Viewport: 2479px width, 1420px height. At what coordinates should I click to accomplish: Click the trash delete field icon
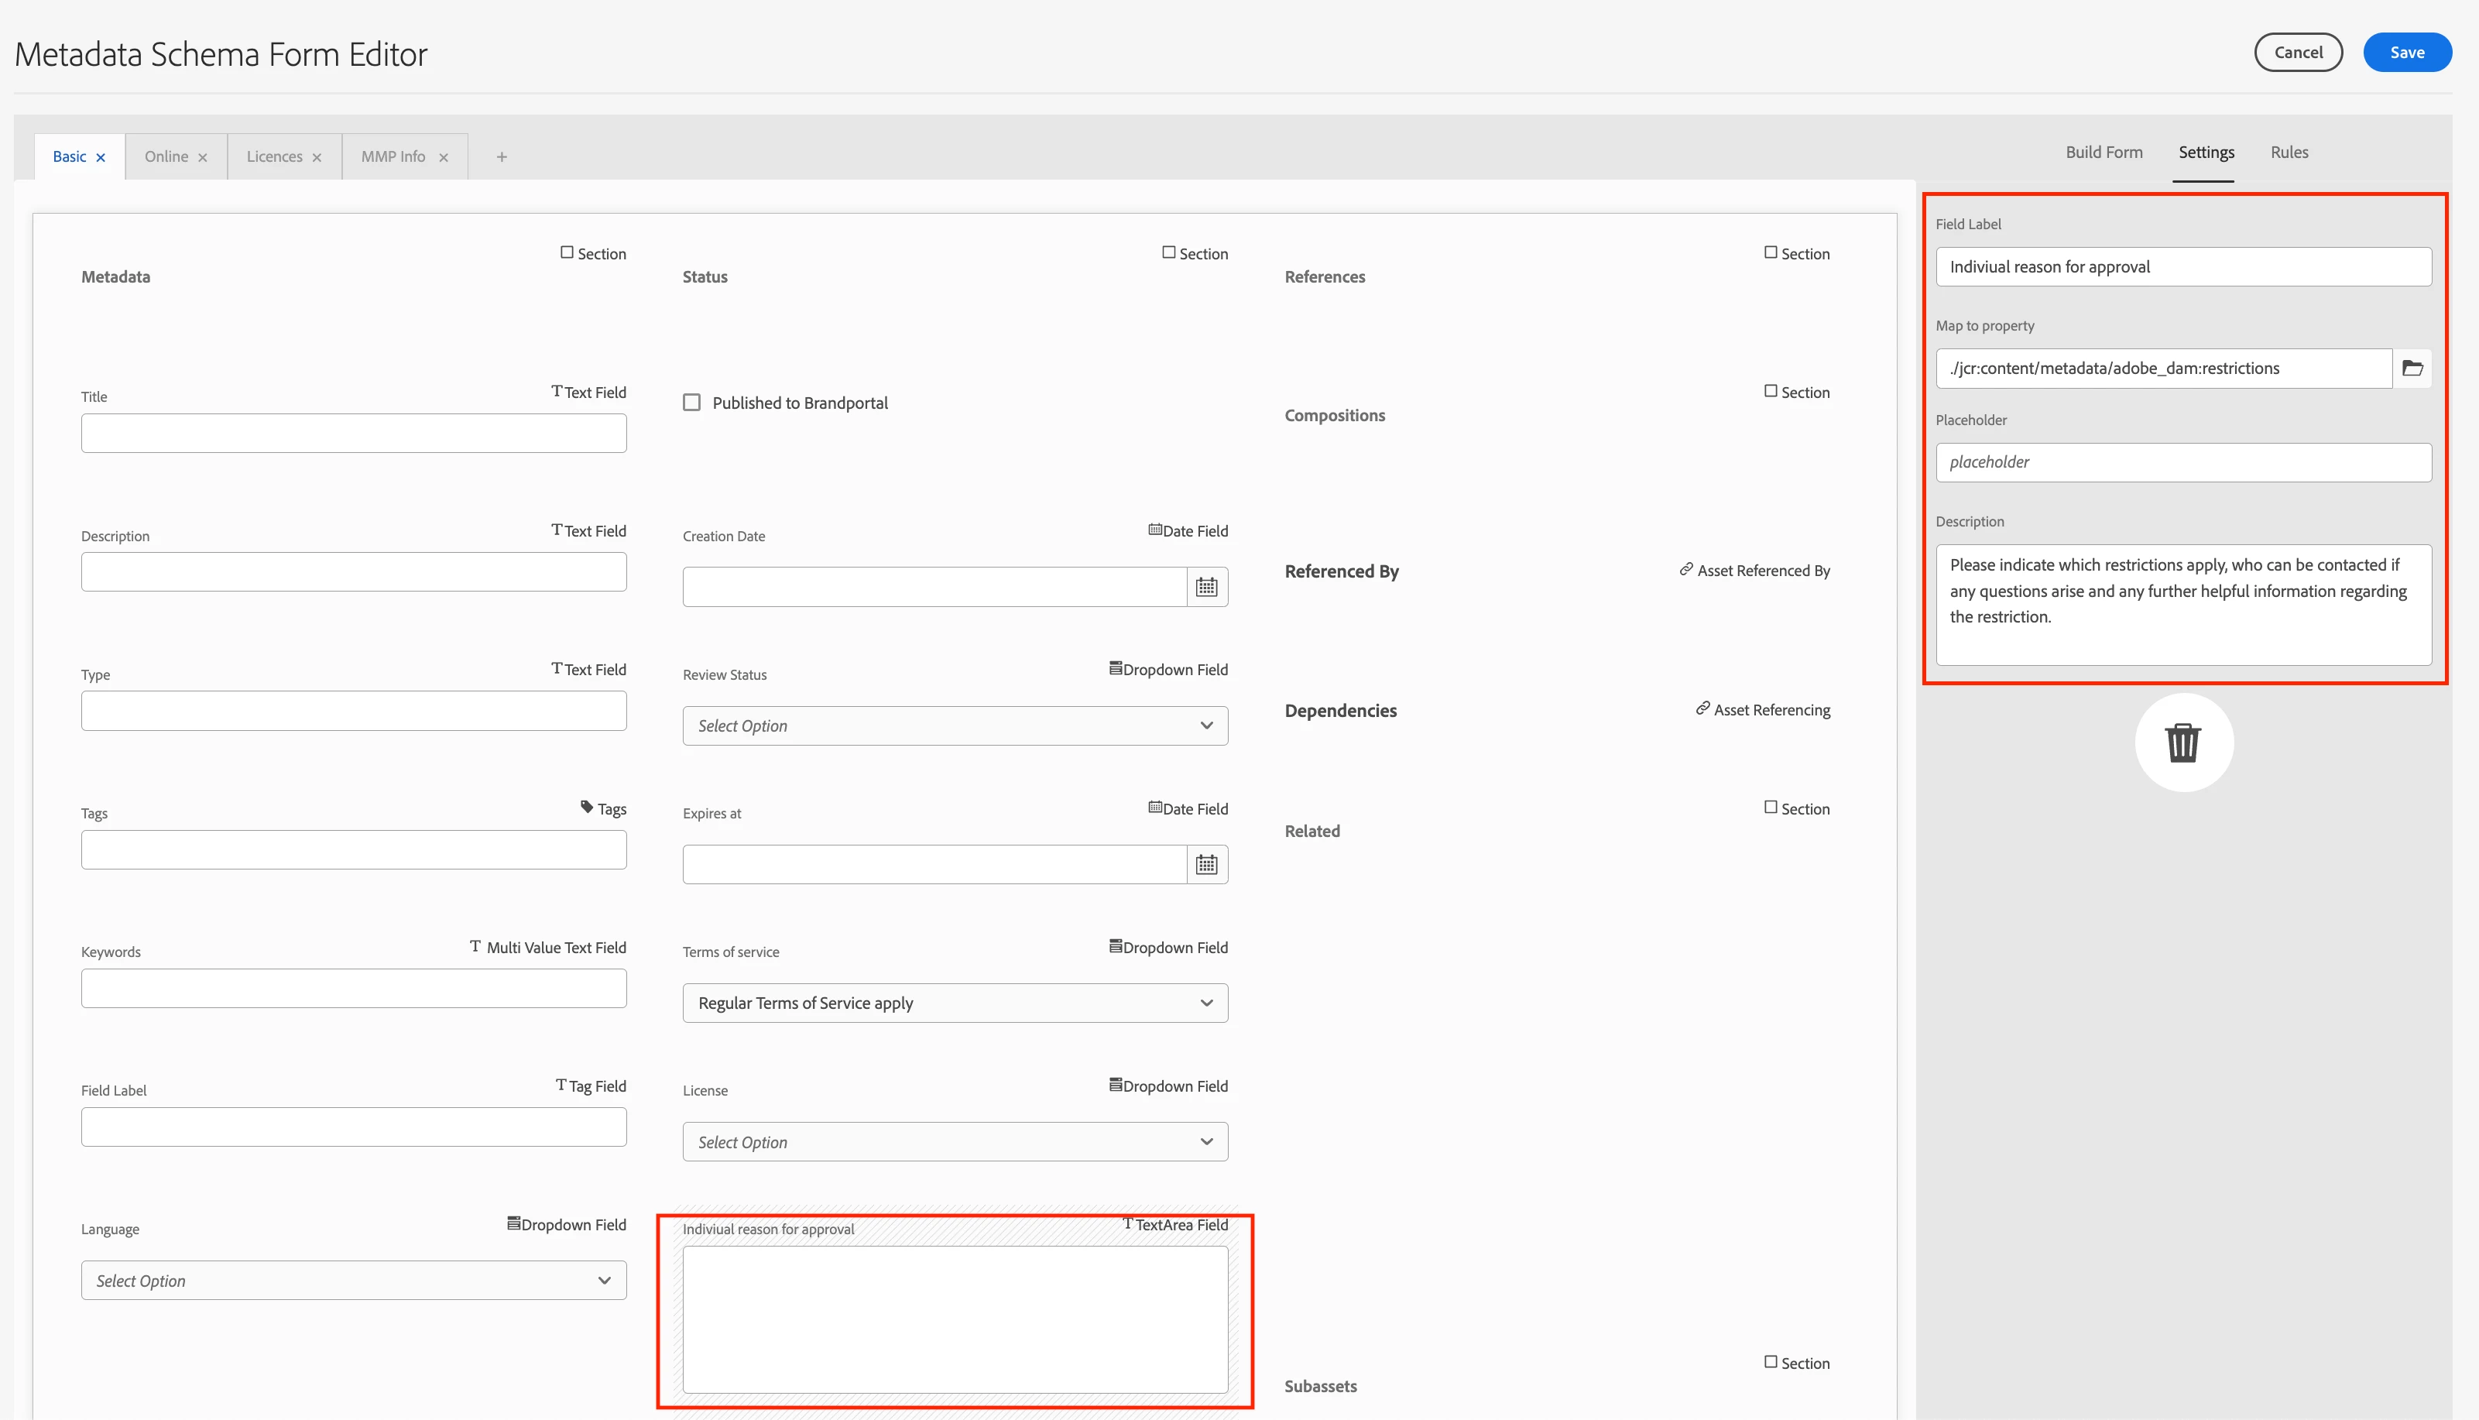click(2182, 743)
